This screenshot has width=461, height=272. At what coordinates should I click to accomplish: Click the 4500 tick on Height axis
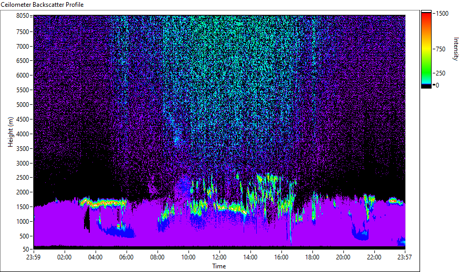click(23, 119)
